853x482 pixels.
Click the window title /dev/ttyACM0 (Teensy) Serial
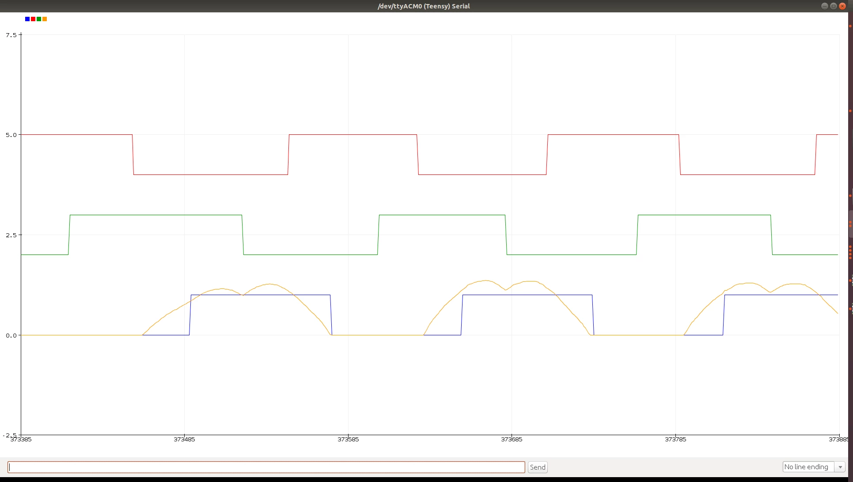[424, 6]
